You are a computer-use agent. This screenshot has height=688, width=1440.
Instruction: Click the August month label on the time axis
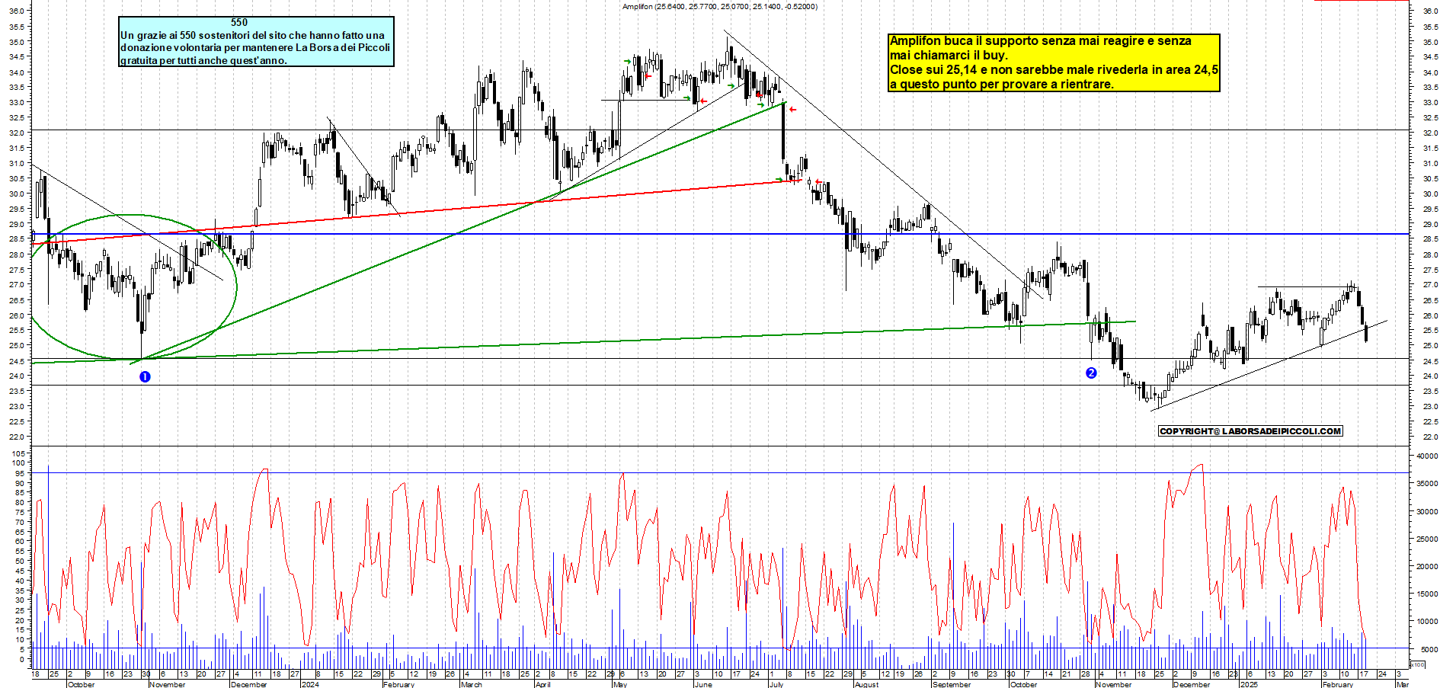(866, 684)
